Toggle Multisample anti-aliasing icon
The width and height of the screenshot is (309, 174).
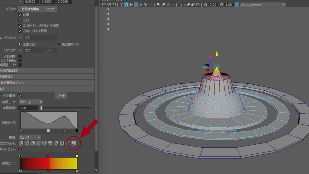click(x=168, y=5)
